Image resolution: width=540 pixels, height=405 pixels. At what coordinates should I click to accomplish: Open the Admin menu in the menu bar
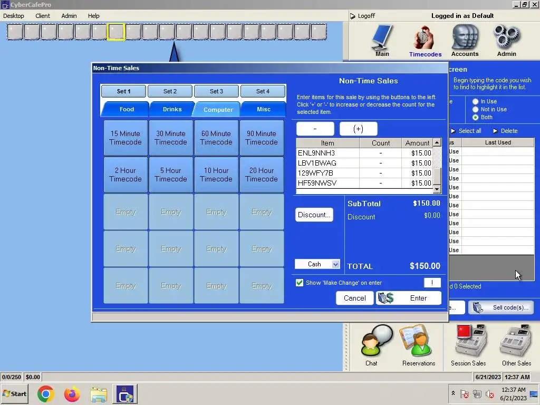pyautogui.click(x=69, y=16)
